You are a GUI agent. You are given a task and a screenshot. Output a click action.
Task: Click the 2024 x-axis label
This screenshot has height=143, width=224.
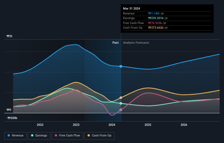(112, 125)
